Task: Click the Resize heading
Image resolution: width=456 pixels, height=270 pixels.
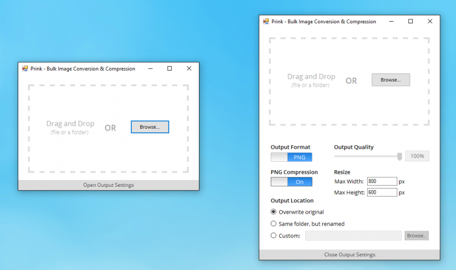Action: 342,172
